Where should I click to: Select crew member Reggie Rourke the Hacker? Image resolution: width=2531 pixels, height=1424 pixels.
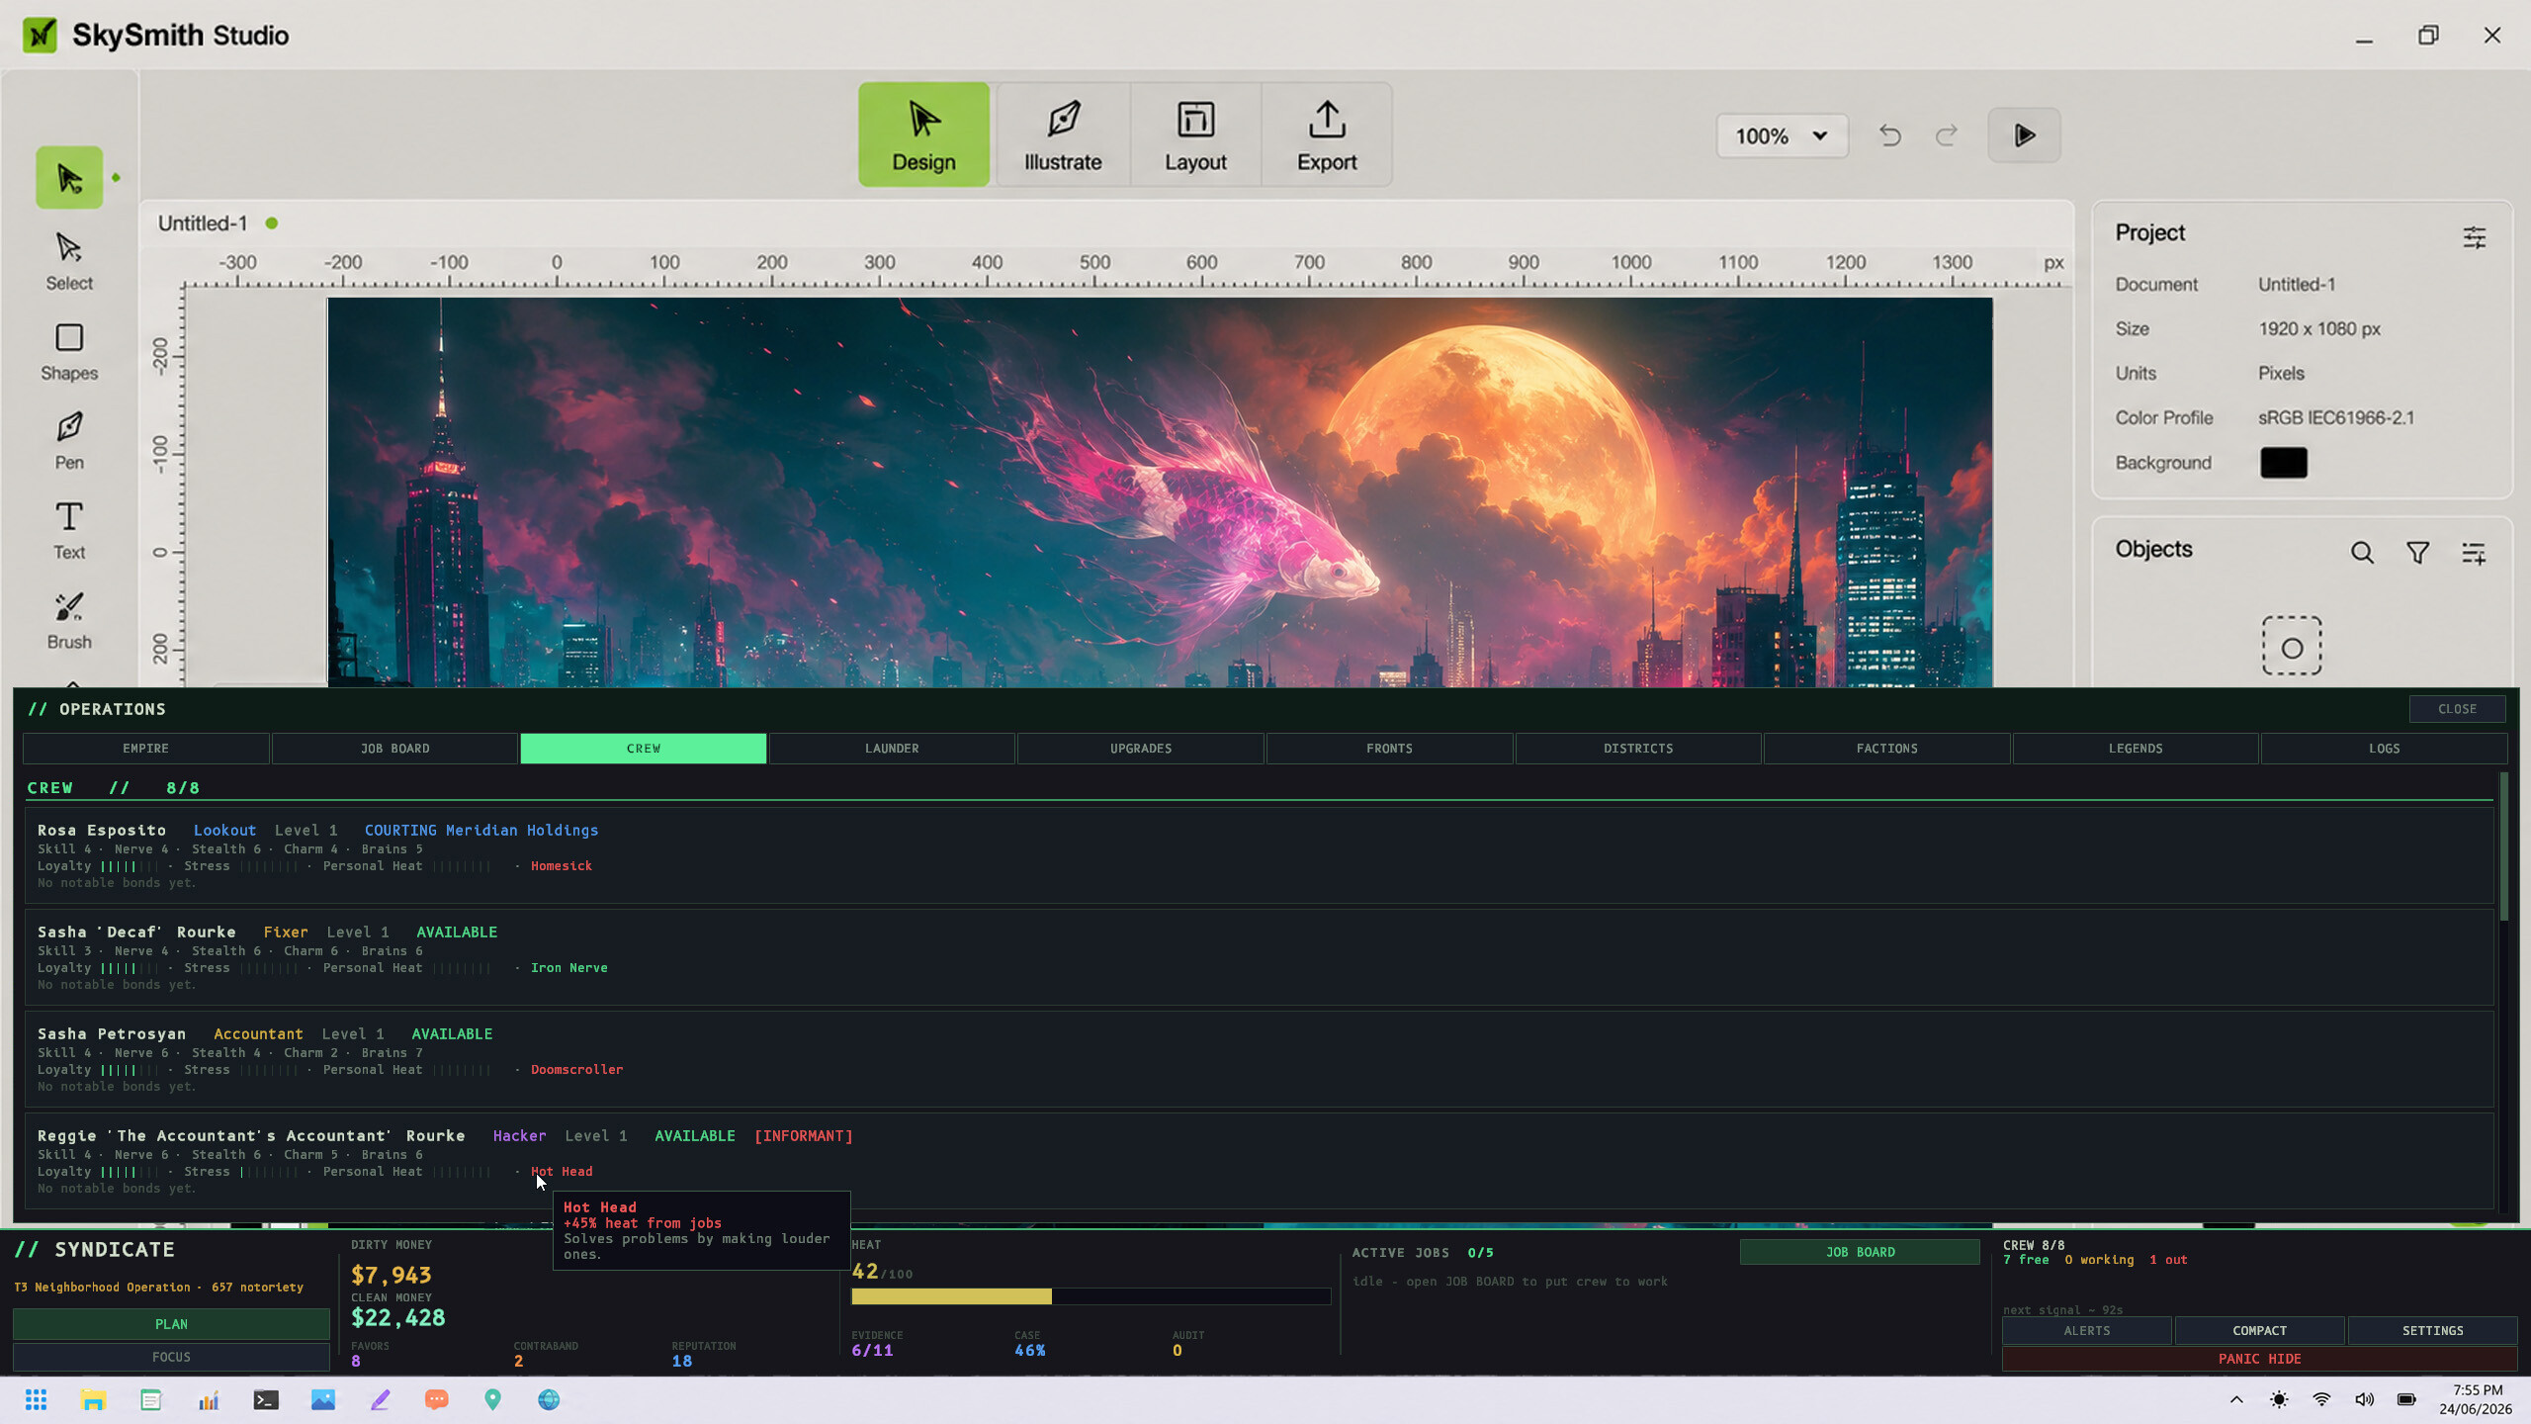pyautogui.click(x=1259, y=1161)
